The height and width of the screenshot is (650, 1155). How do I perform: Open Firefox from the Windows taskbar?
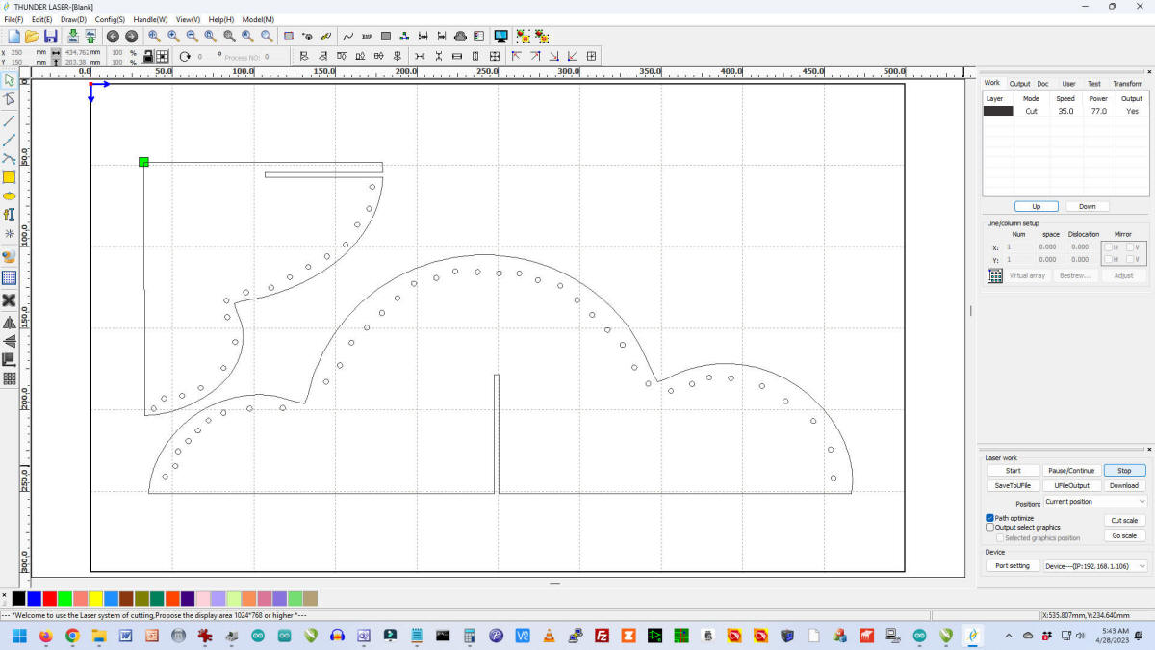click(x=45, y=636)
